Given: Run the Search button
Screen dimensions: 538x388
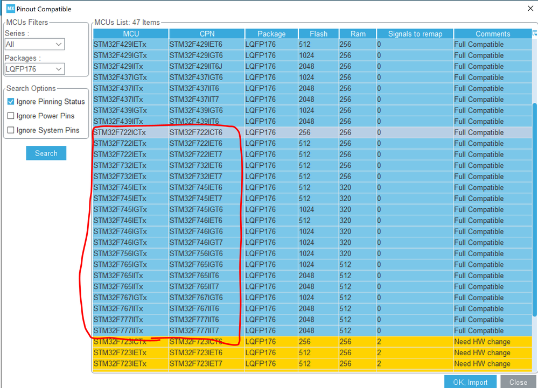Looking at the screenshot, I should (46, 153).
